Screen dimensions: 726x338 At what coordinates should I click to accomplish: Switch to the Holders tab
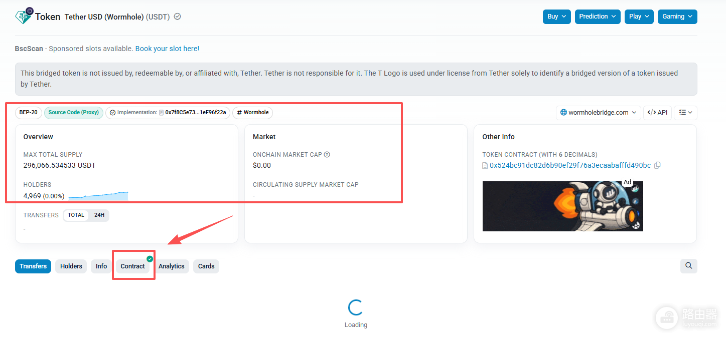pos(71,266)
